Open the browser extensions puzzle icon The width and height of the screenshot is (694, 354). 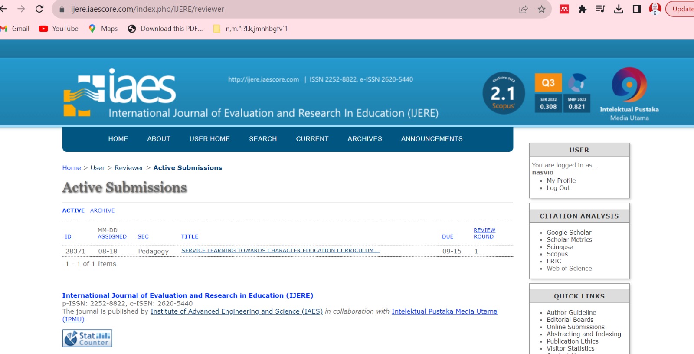[582, 9]
